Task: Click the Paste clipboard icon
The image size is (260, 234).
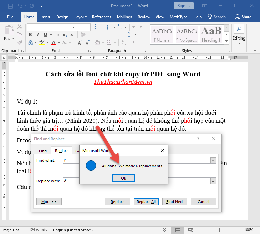Action: [x=9, y=30]
